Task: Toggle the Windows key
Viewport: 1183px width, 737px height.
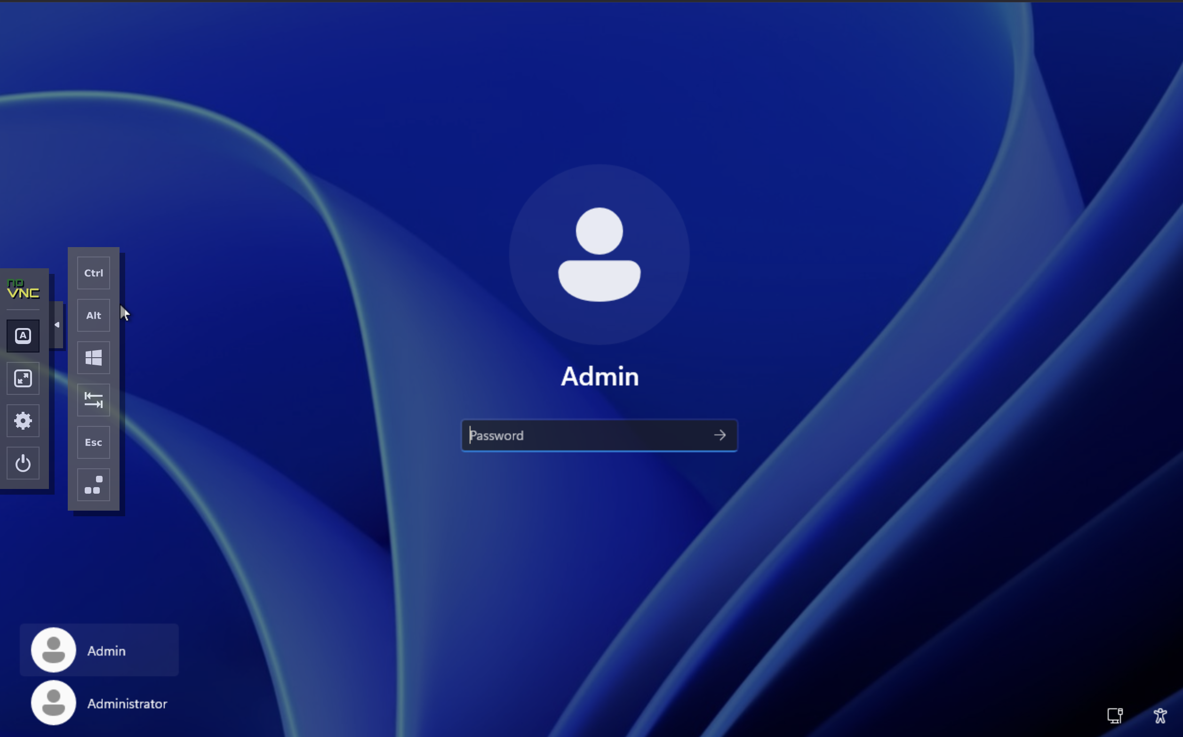Action: [x=94, y=358]
